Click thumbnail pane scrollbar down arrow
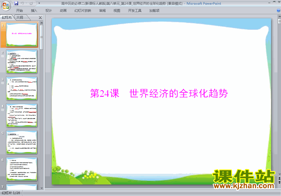 [x=42, y=188]
